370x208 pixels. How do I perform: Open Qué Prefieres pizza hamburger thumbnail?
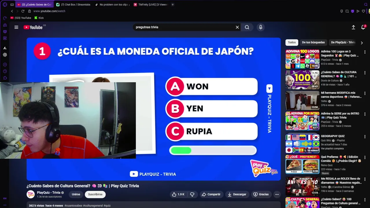point(302,164)
